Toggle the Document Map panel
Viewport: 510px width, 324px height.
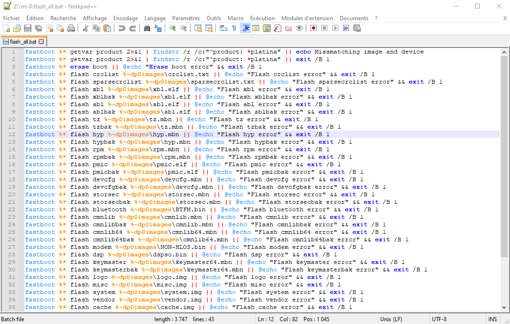click(x=267, y=28)
